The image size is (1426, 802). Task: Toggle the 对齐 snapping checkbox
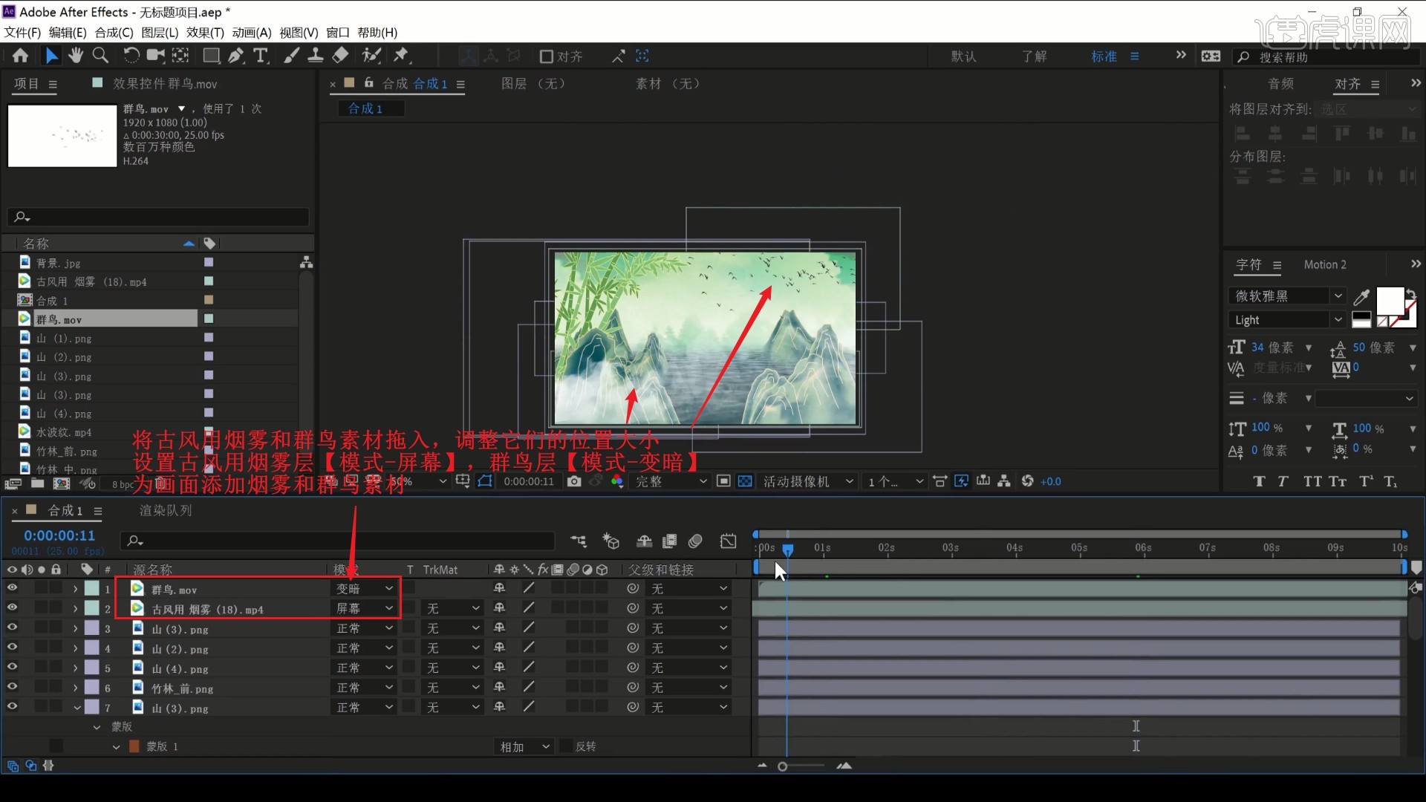(x=547, y=56)
